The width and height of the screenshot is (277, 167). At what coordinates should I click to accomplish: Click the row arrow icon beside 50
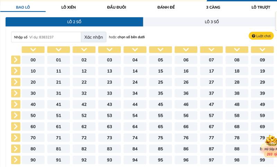(x=16, y=115)
